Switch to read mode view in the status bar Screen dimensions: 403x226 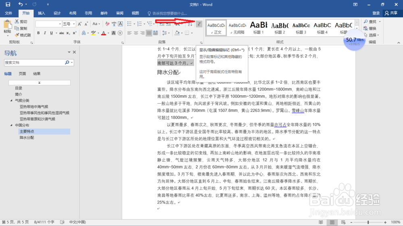click(321, 222)
